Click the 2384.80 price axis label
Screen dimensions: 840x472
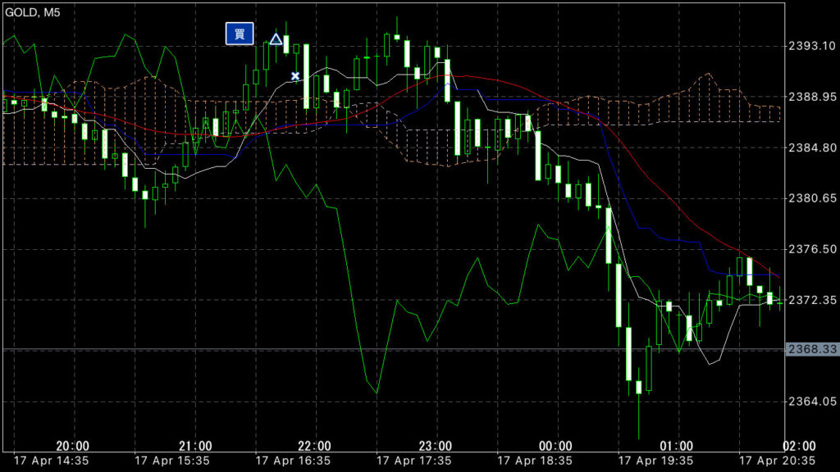812,147
